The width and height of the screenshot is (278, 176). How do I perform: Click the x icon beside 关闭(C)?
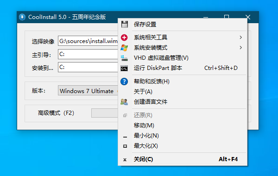pyautogui.click(x=125, y=160)
